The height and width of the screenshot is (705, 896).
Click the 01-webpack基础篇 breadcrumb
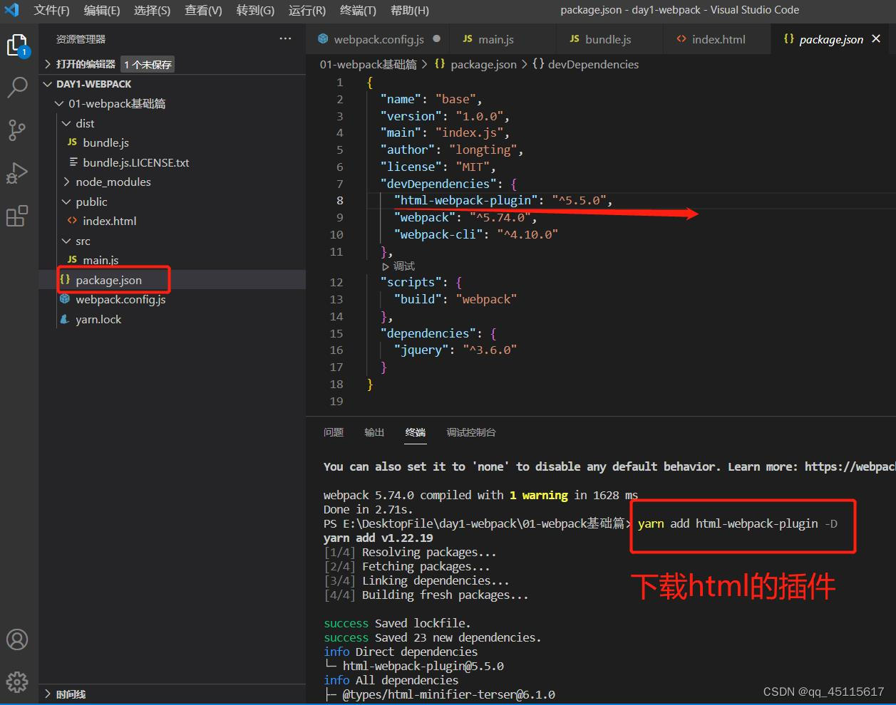368,64
